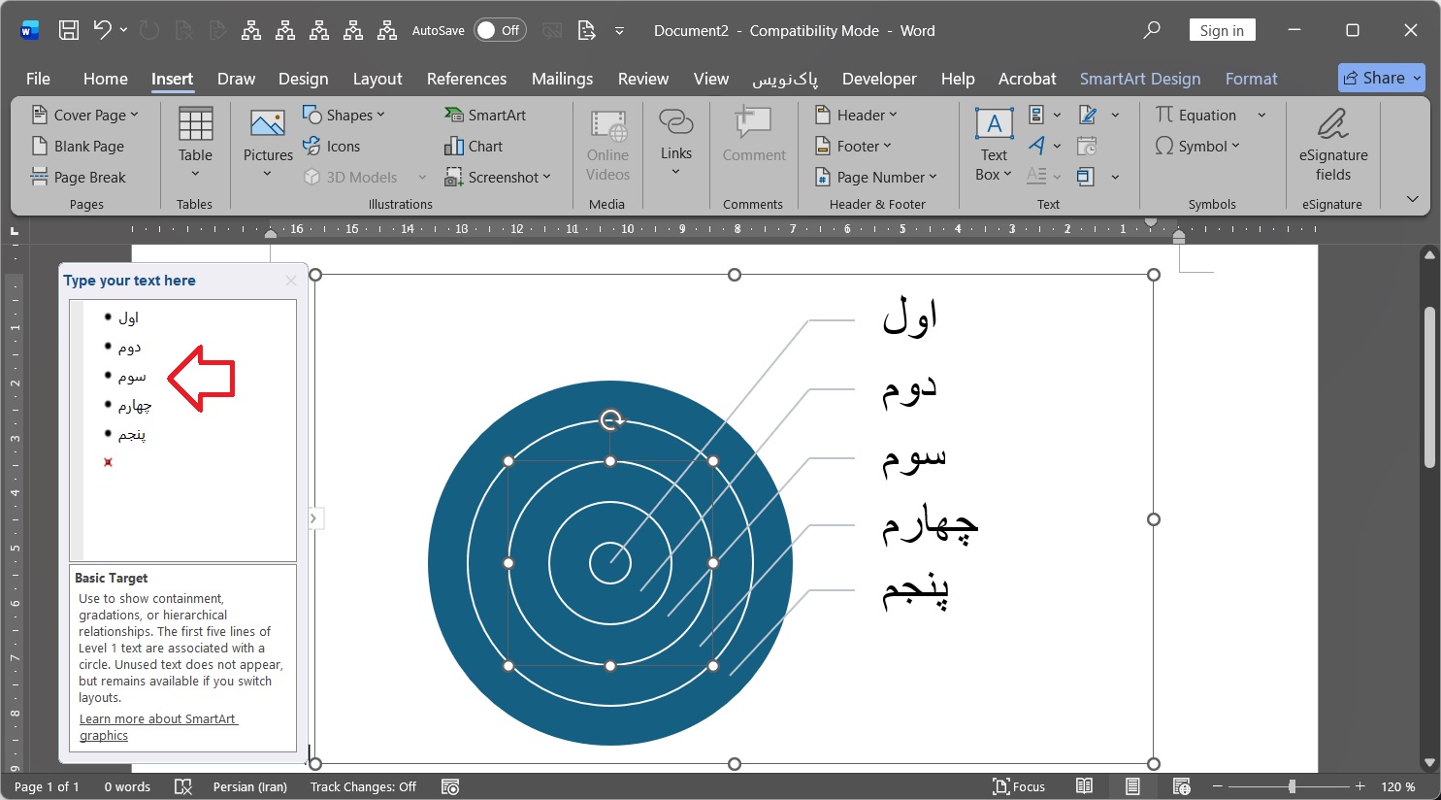Click the Read Mode view icon
The width and height of the screenshot is (1441, 800).
[1085, 786]
